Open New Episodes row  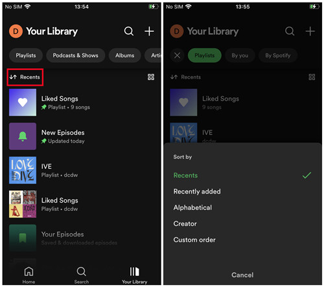pos(82,136)
